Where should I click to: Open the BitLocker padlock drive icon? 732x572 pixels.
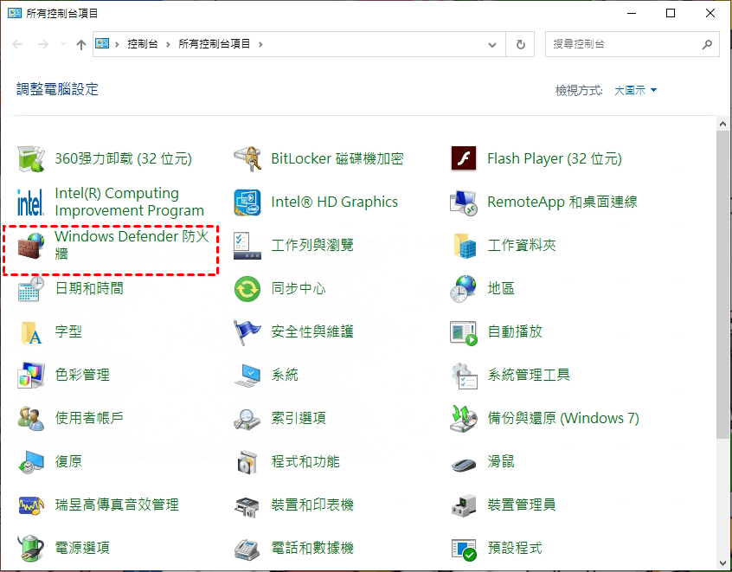247,158
